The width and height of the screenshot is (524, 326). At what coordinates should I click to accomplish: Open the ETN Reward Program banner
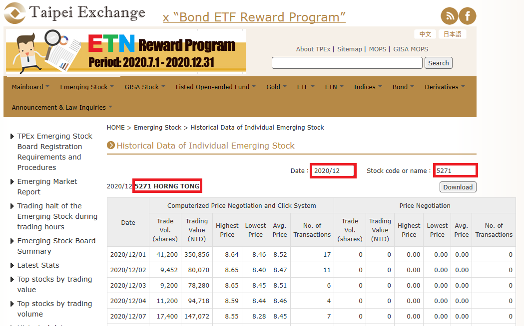coord(125,51)
